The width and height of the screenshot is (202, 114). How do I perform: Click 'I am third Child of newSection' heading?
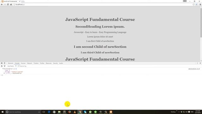pos(100,53)
